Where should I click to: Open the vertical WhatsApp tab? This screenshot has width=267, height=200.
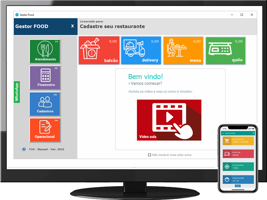(x=17, y=92)
